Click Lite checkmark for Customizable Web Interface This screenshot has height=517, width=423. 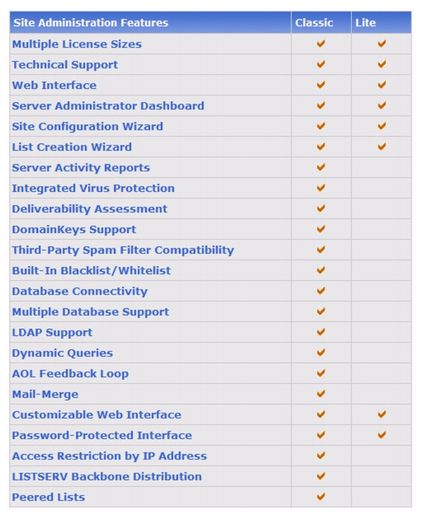[x=382, y=414]
